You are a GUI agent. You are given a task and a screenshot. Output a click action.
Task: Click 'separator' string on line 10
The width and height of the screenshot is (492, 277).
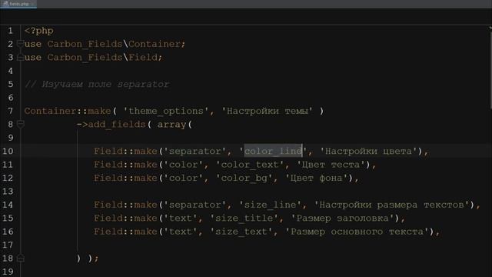coord(194,151)
